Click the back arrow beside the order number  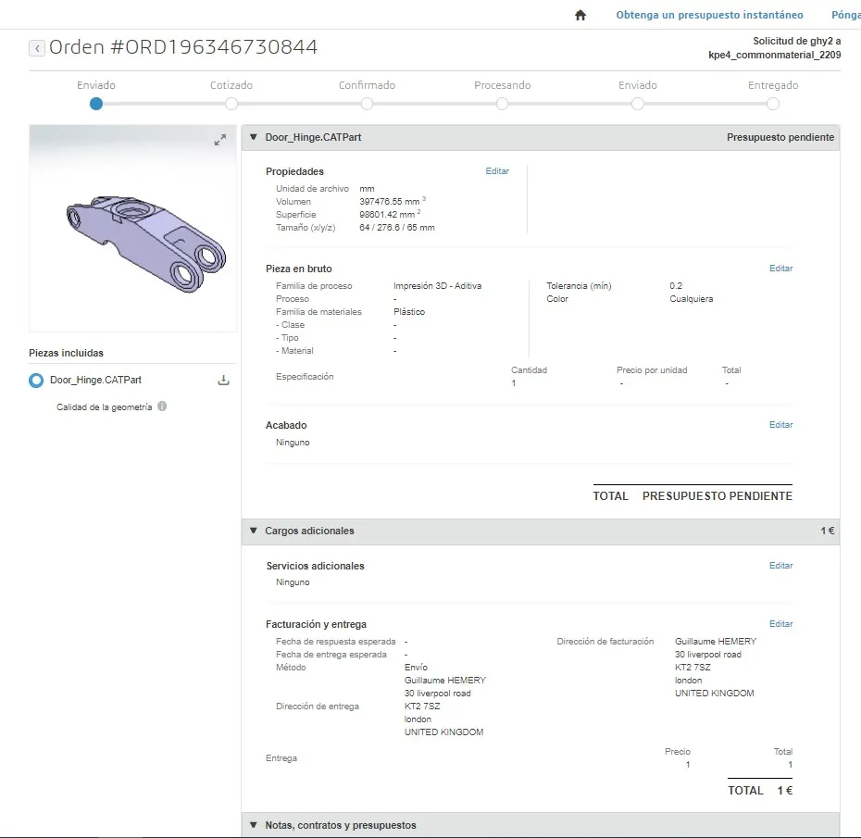(x=37, y=48)
